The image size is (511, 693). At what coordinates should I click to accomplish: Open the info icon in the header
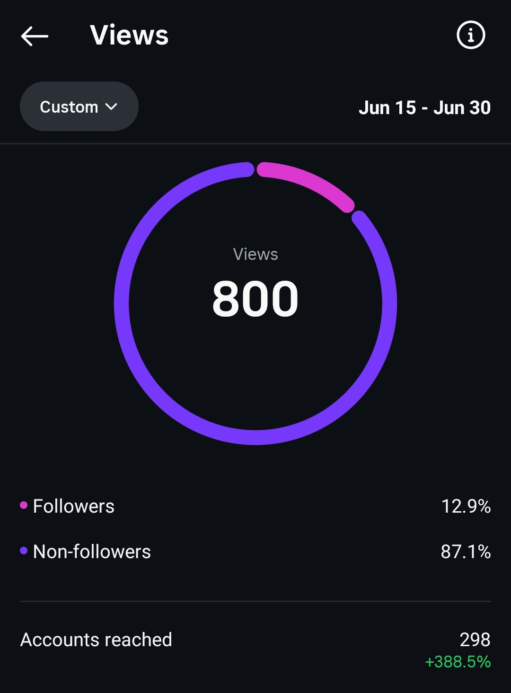coord(471,35)
